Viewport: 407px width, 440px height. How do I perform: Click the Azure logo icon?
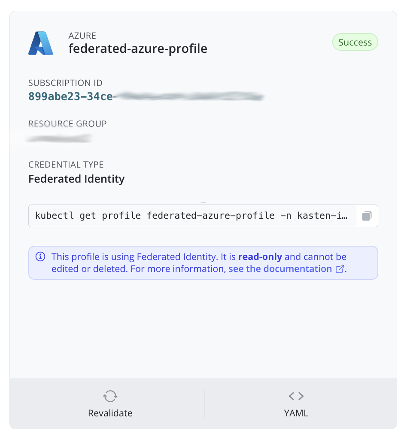[40, 43]
